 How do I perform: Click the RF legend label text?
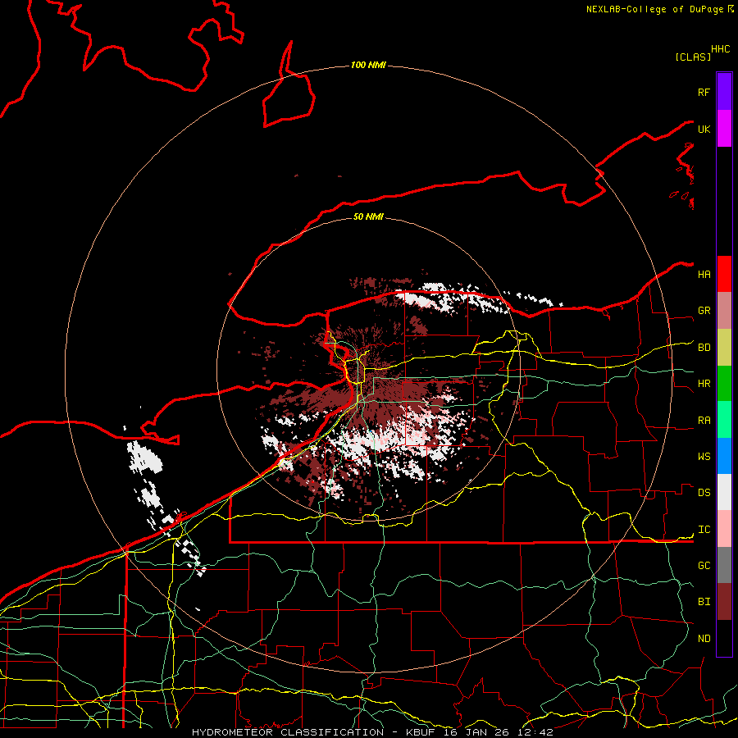[x=704, y=92]
